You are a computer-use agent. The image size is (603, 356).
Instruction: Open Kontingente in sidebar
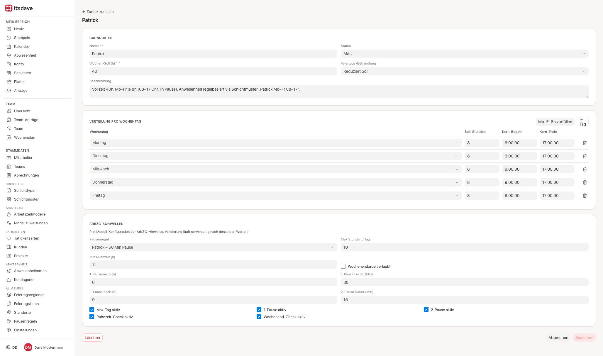click(x=24, y=280)
